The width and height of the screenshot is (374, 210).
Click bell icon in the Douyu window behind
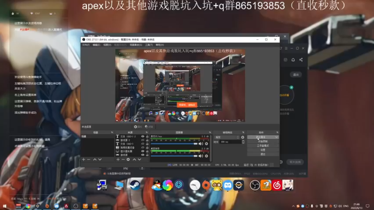(x=293, y=60)
